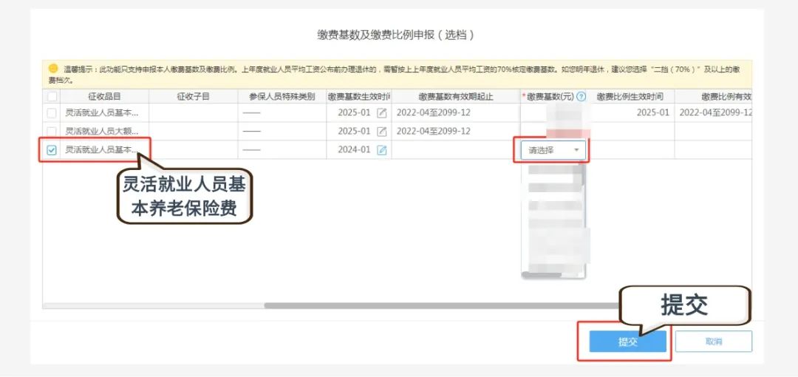The width and height of the screenshot is (798, 377).
Task: Uncheck the selected third row checkbox
Action: 52,150
